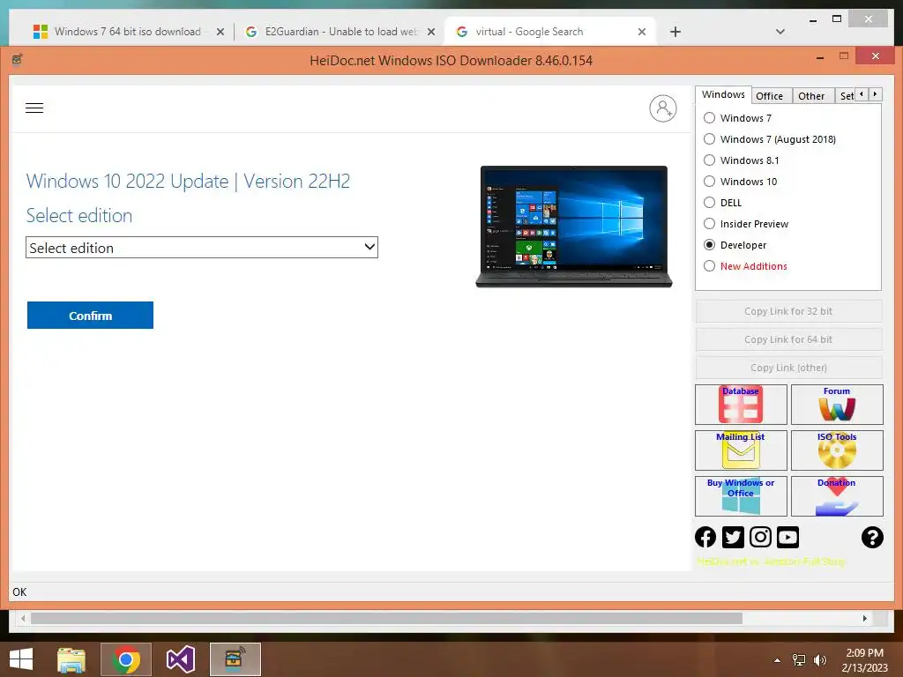The width and height of the screenshot is (903, 677).
Task: Open the Select edition dropdown
Action: [202, 248]
